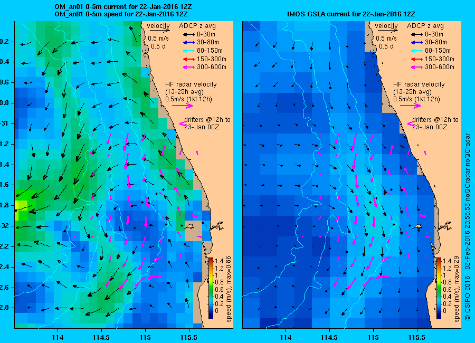Screen dimensions: 475x343
Task: Click longitude label 115.5 under left map
Action: point(189,338)
